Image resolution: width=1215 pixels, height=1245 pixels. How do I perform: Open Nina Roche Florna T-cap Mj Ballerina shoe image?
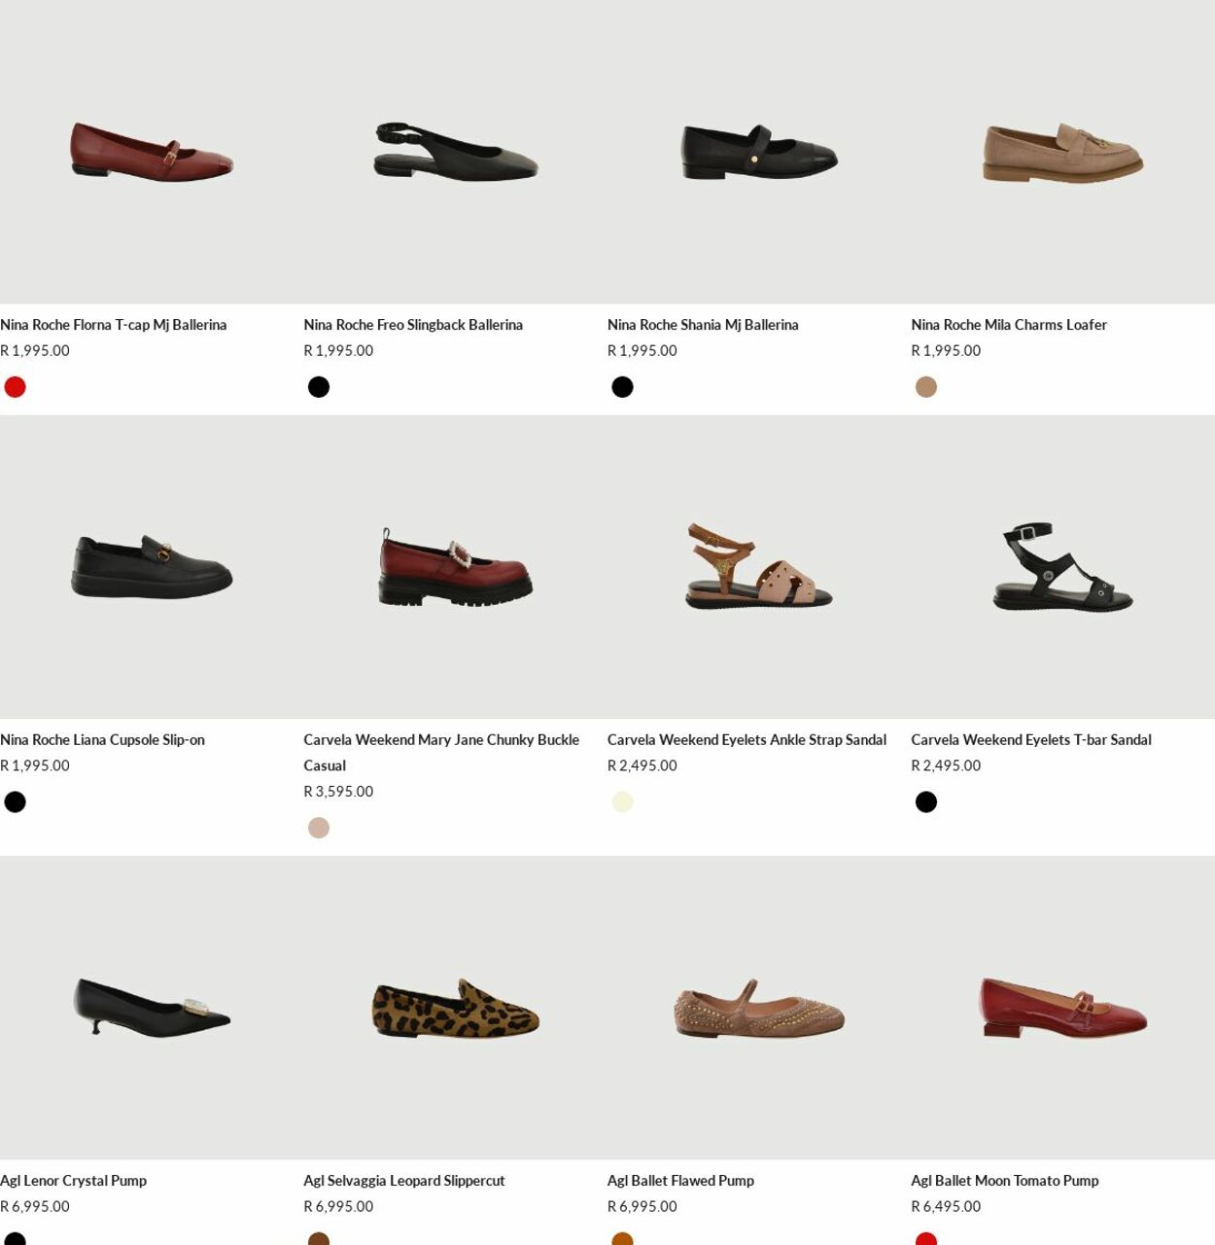[152, 152]
